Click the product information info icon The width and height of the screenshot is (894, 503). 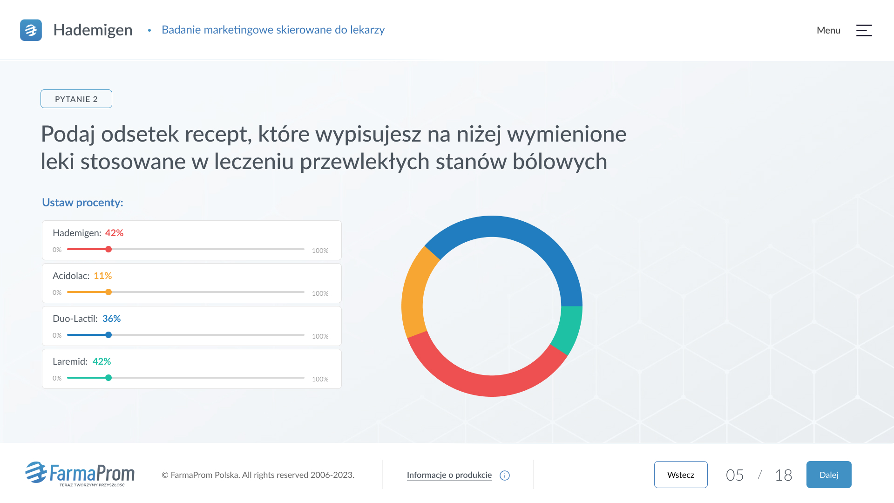505,475
